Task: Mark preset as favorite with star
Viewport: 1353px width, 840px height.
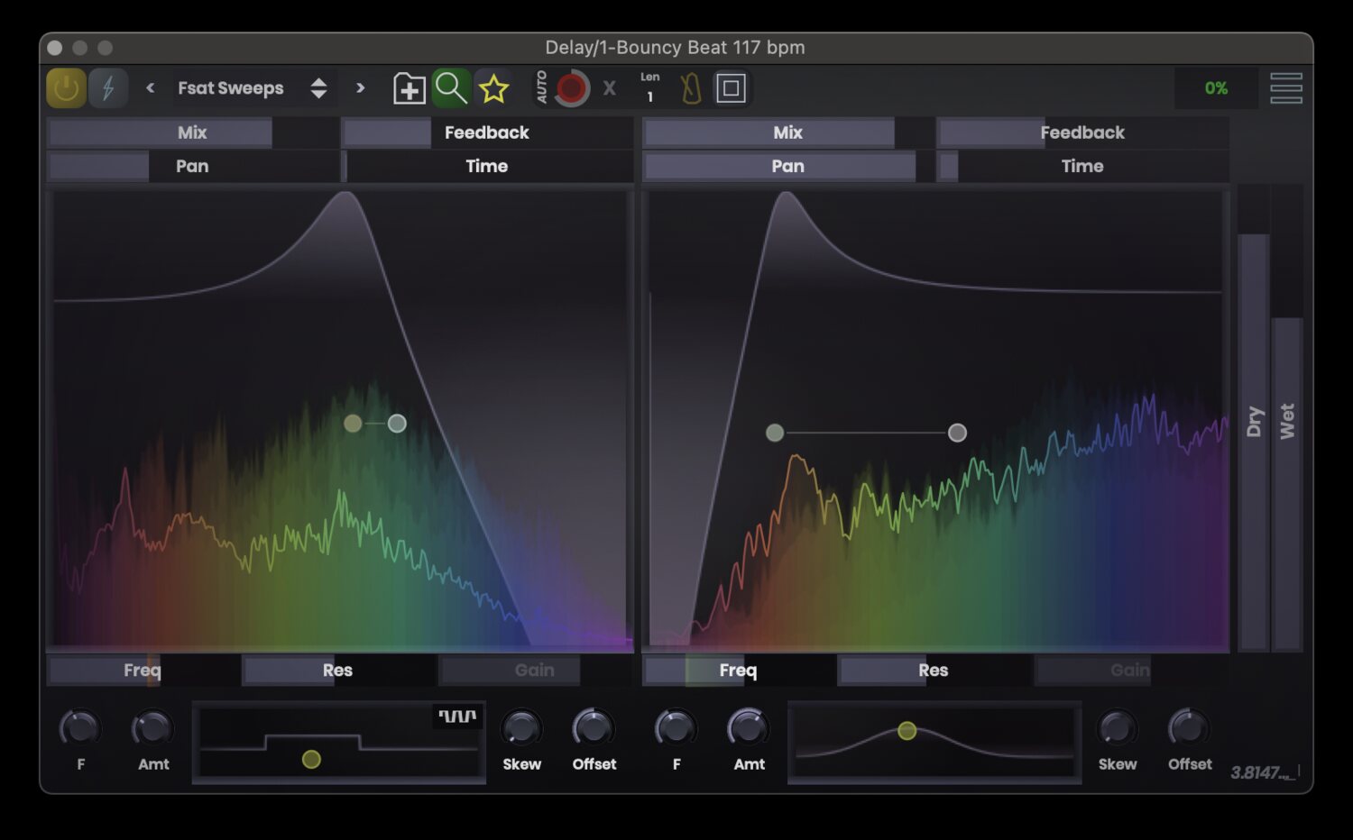Action: [493, 88]
